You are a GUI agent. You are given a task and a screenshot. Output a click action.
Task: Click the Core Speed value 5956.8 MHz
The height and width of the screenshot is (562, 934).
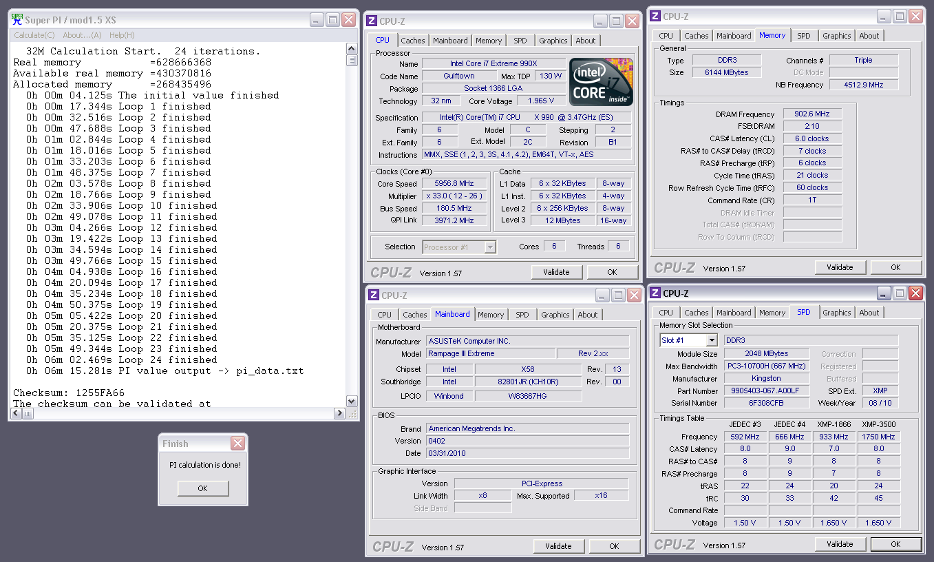[x=454, y=184]
